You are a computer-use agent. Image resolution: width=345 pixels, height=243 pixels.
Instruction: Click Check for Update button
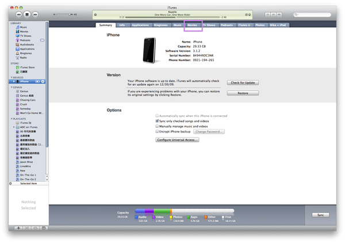click(243, 82)
